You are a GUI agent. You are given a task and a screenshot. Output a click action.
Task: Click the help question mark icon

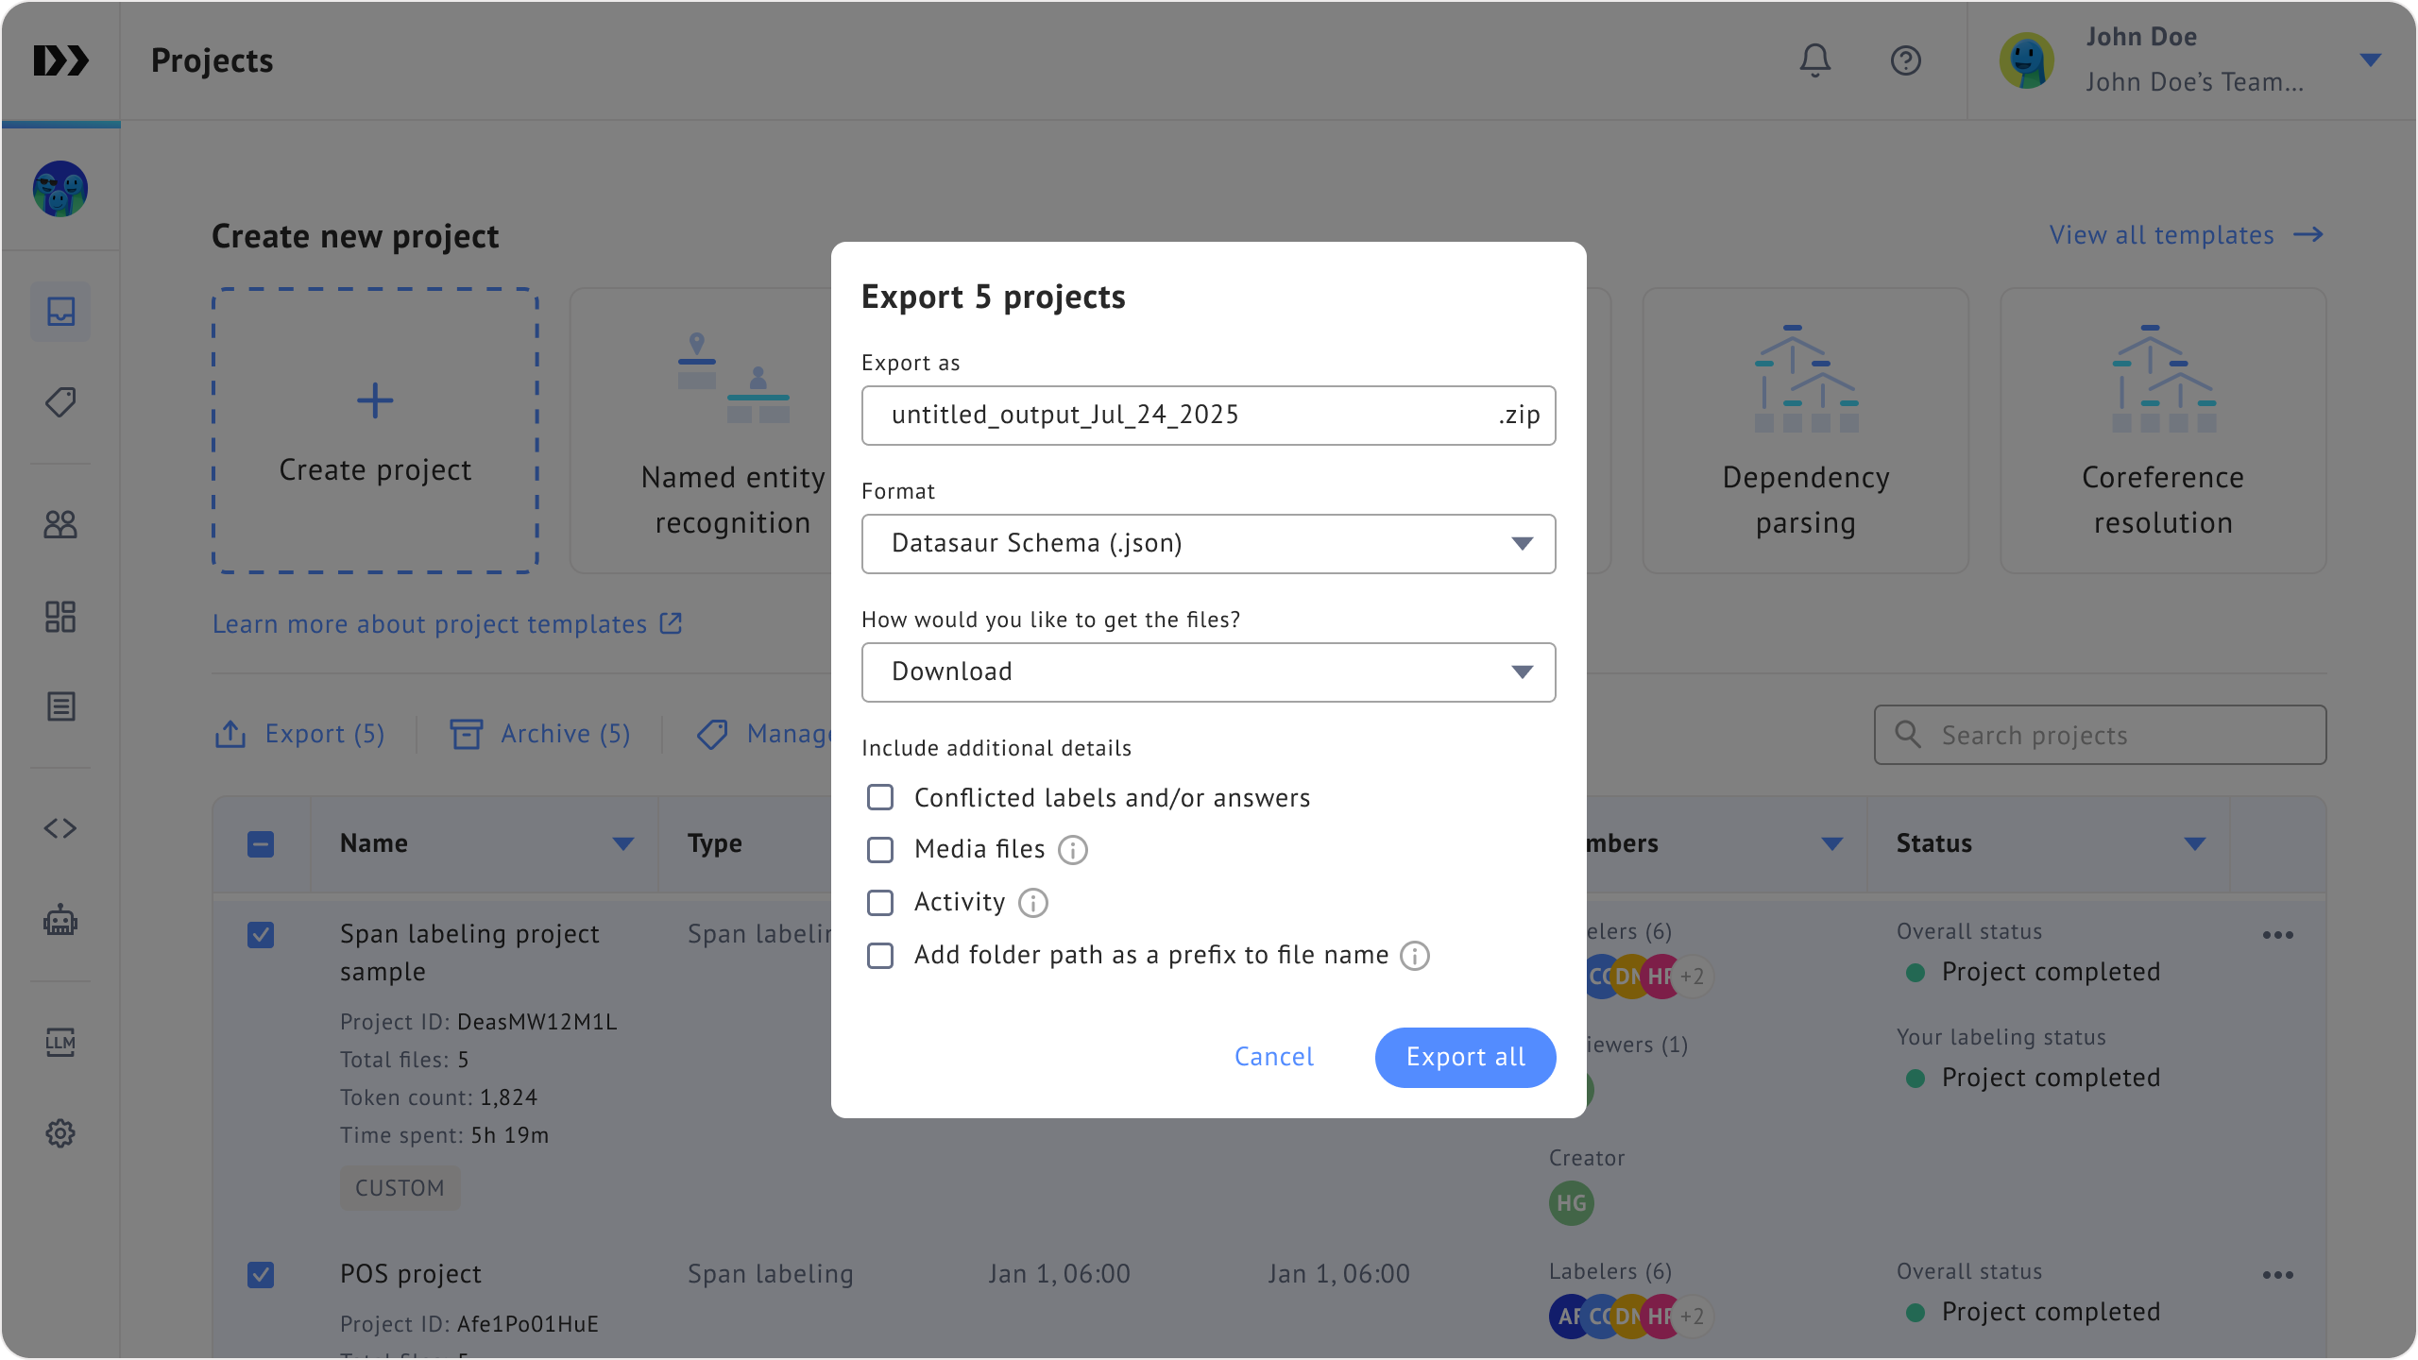(1905, 60)
